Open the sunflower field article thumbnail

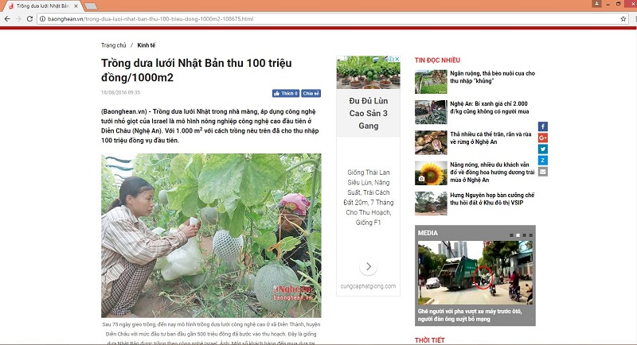click(x=431, y=173)
